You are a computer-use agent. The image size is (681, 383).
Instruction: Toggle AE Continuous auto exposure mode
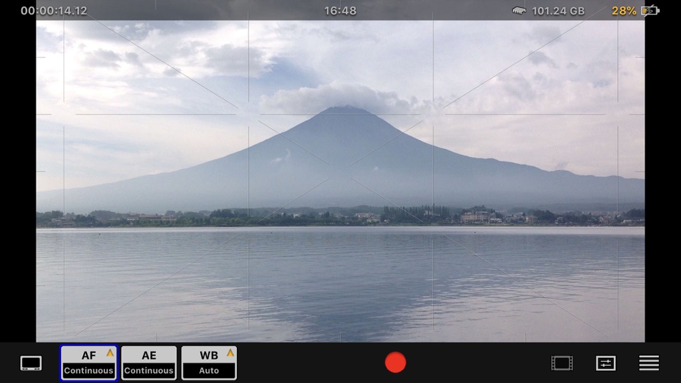[149, 363]
